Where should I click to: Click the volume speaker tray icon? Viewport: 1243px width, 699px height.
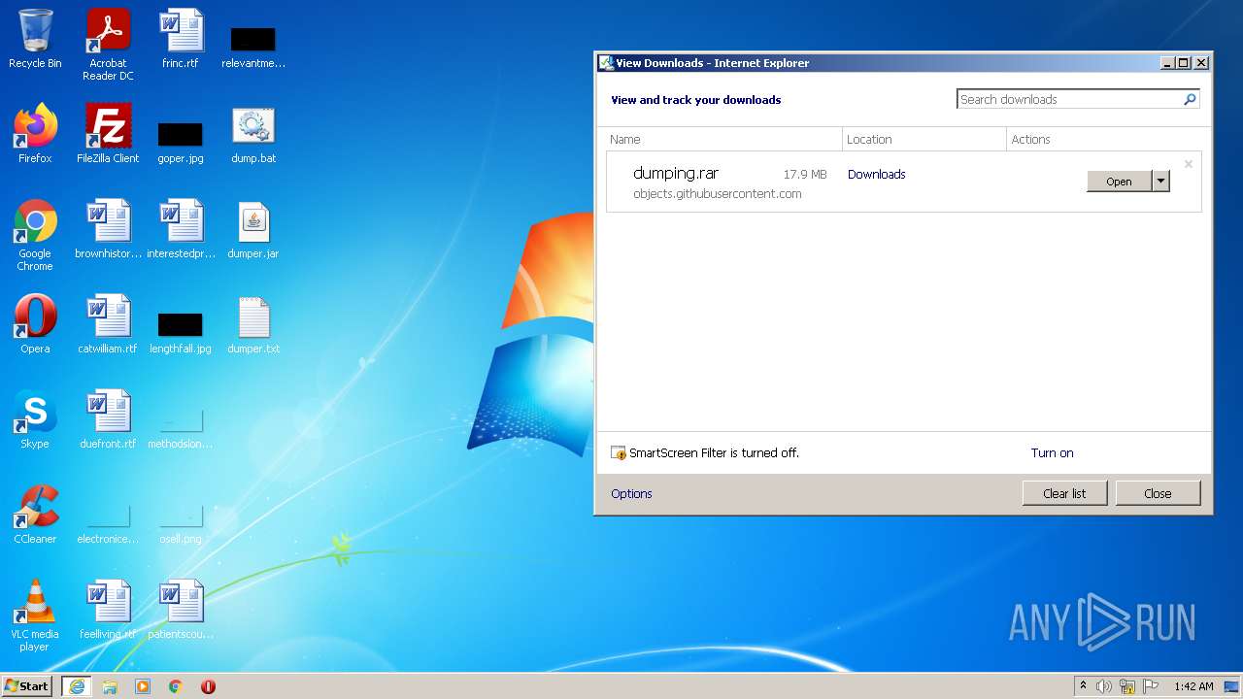(1104, 686)
